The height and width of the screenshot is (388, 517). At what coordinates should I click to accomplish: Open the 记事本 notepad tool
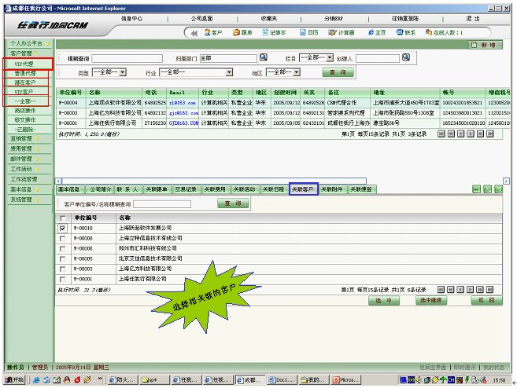273,33
